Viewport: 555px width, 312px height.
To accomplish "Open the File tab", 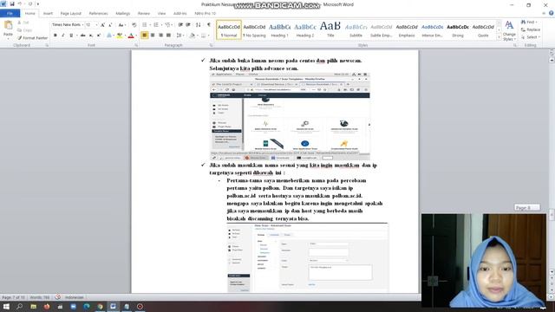I will pyautogui.click(x=10, y=14).
